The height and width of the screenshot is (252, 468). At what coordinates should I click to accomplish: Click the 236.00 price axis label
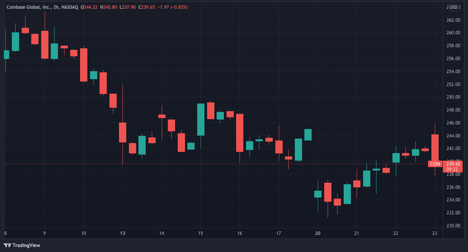[453, 187]
